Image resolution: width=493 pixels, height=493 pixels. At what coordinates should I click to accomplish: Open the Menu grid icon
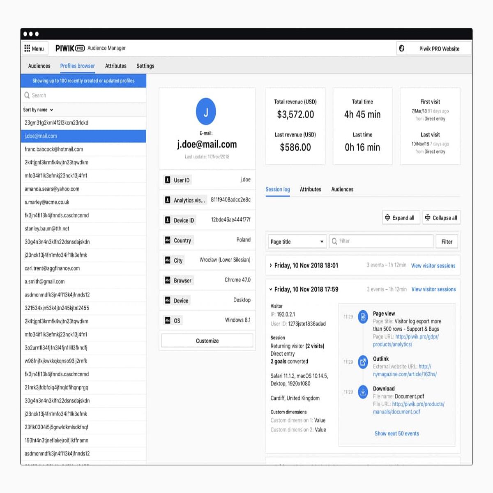tap(27, 48)
